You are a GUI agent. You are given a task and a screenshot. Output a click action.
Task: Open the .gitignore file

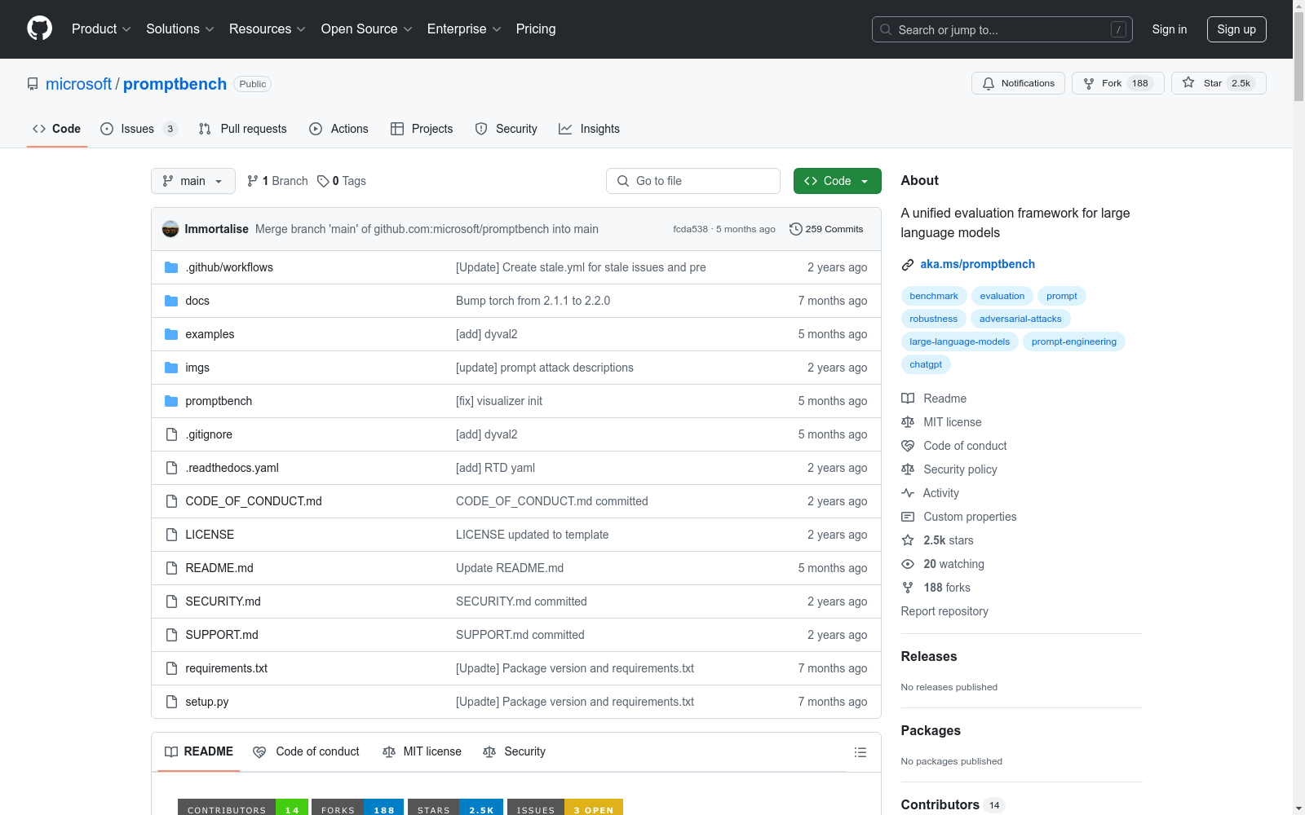(209, 434)
